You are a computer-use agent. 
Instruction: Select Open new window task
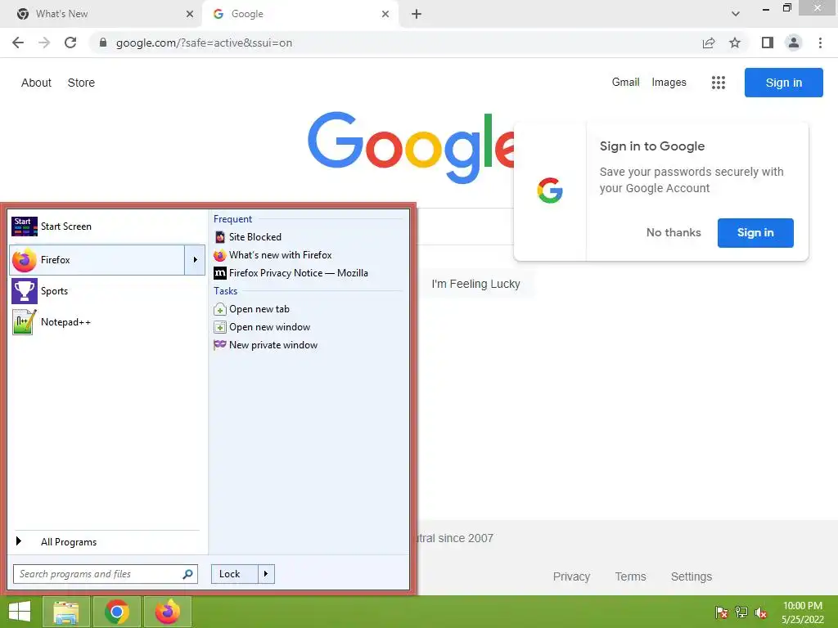point(308,327)
